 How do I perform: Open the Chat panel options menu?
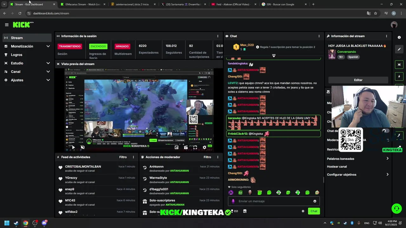click(319, 36)
